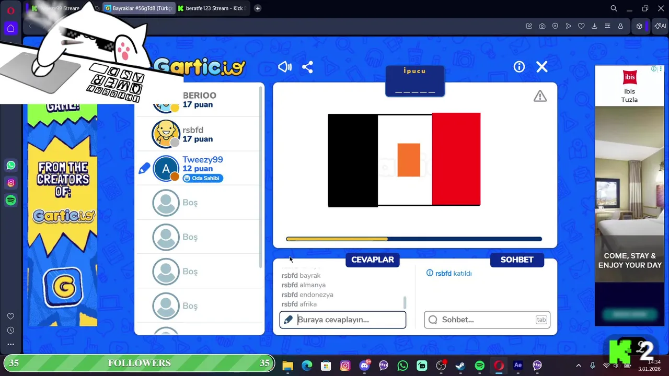
Task: Open Easy Setup sliders icon
Action: (607, 26)
